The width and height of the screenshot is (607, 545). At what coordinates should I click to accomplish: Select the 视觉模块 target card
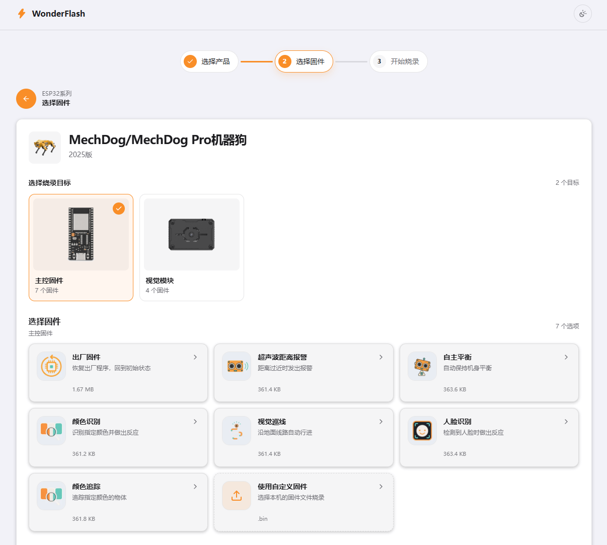pos(192,247)
